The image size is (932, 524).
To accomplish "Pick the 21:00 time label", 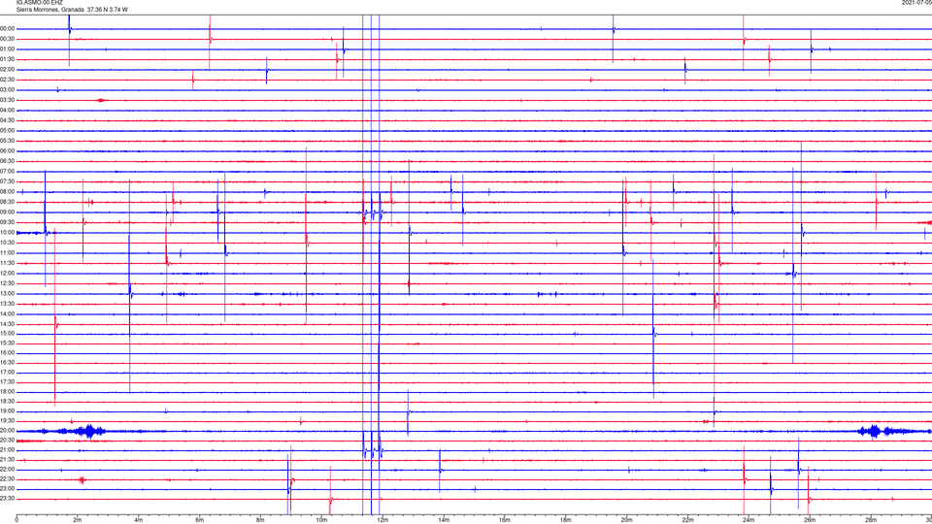I will [x=8, y=449].
